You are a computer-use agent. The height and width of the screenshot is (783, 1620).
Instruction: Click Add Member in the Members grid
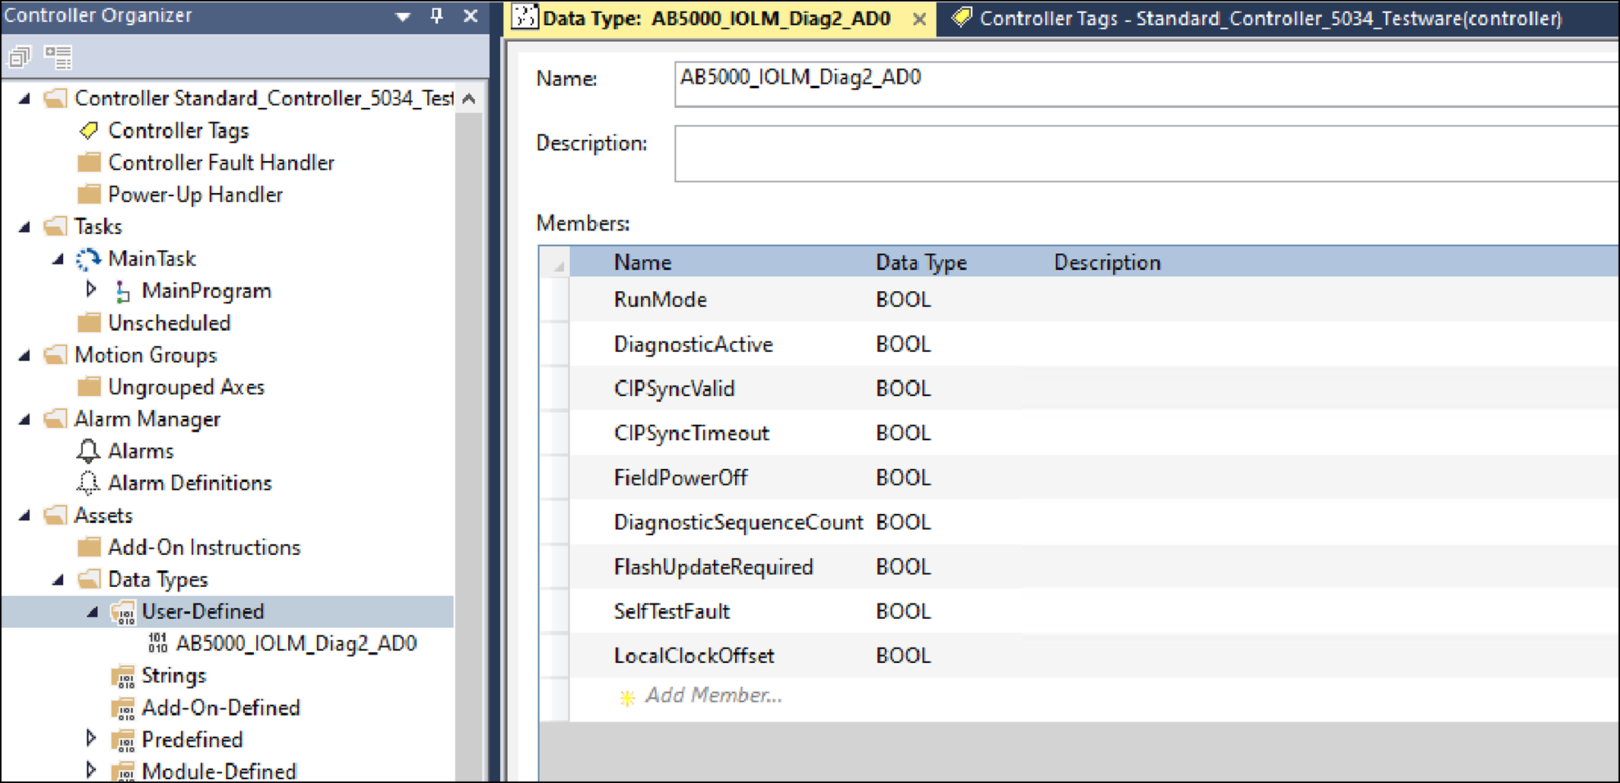(713, 695)
